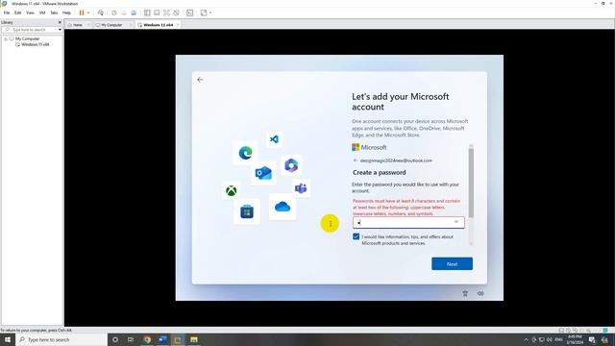This screenshot has height=346, width=615.
Task: Open Microsoft Word from taskbar
Action: point(162,339)
